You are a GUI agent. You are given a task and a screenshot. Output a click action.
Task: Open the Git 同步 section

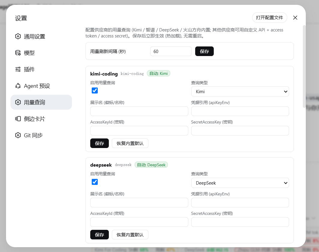[x=41, y=135]
